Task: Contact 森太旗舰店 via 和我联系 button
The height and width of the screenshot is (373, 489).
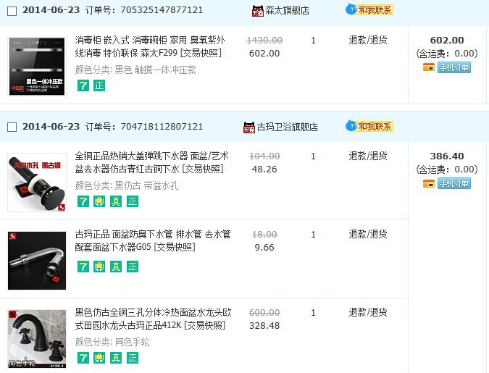Action: [369, 9]
